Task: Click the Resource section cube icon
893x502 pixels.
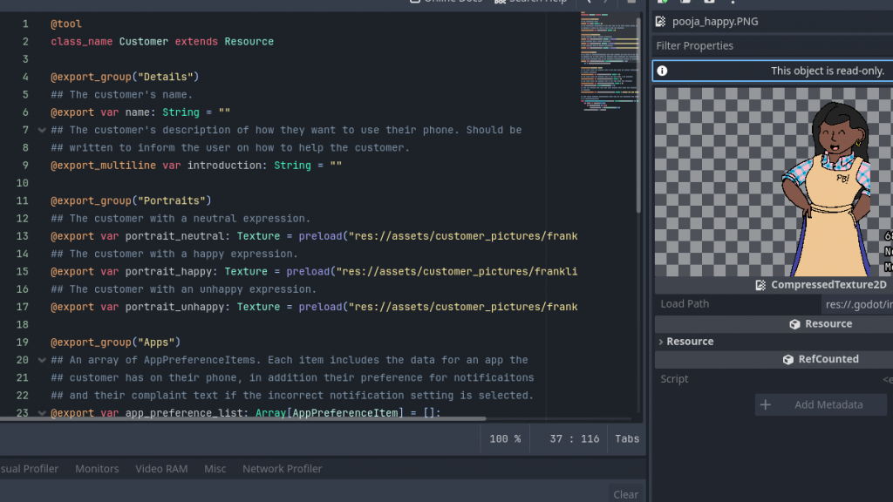Action: tap(794, 324)
